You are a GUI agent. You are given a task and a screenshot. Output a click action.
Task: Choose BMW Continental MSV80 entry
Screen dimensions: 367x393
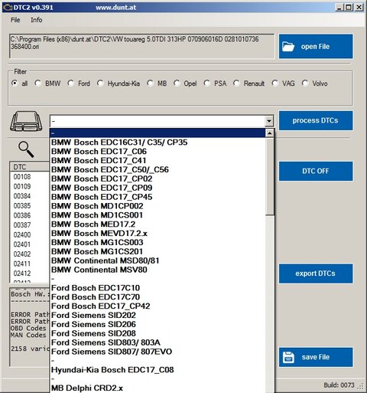point(158,270)
